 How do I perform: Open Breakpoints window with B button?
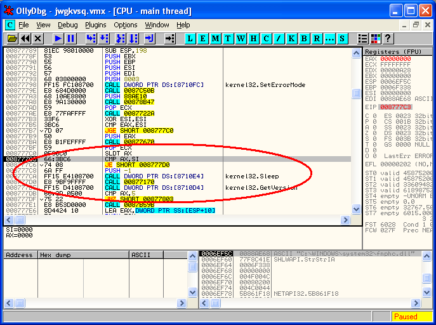[x=304, y=38]
